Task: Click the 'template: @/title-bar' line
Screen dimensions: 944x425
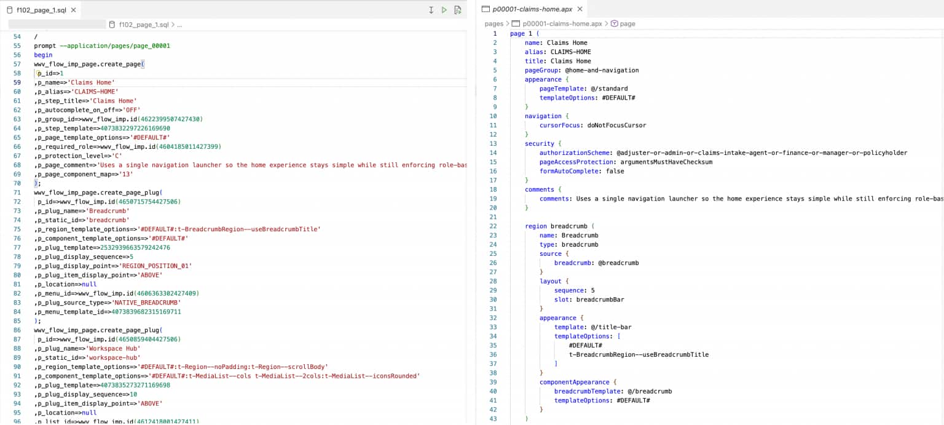Action: coord(592,327)
